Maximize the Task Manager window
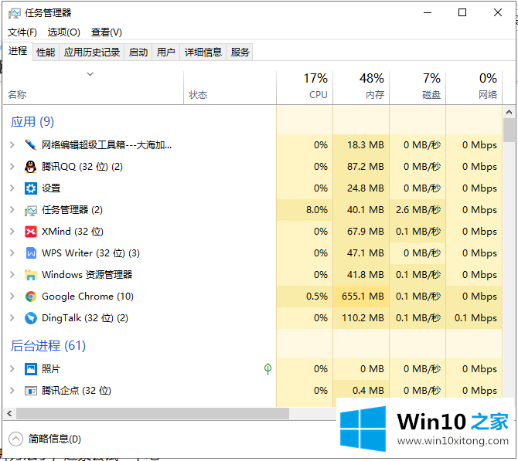Viewport: 518px width, 461px height. coord(462,12)
